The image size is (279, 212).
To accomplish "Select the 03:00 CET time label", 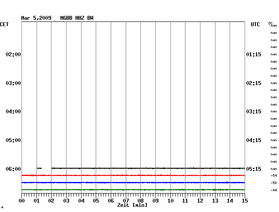I will tap(13, 83).
